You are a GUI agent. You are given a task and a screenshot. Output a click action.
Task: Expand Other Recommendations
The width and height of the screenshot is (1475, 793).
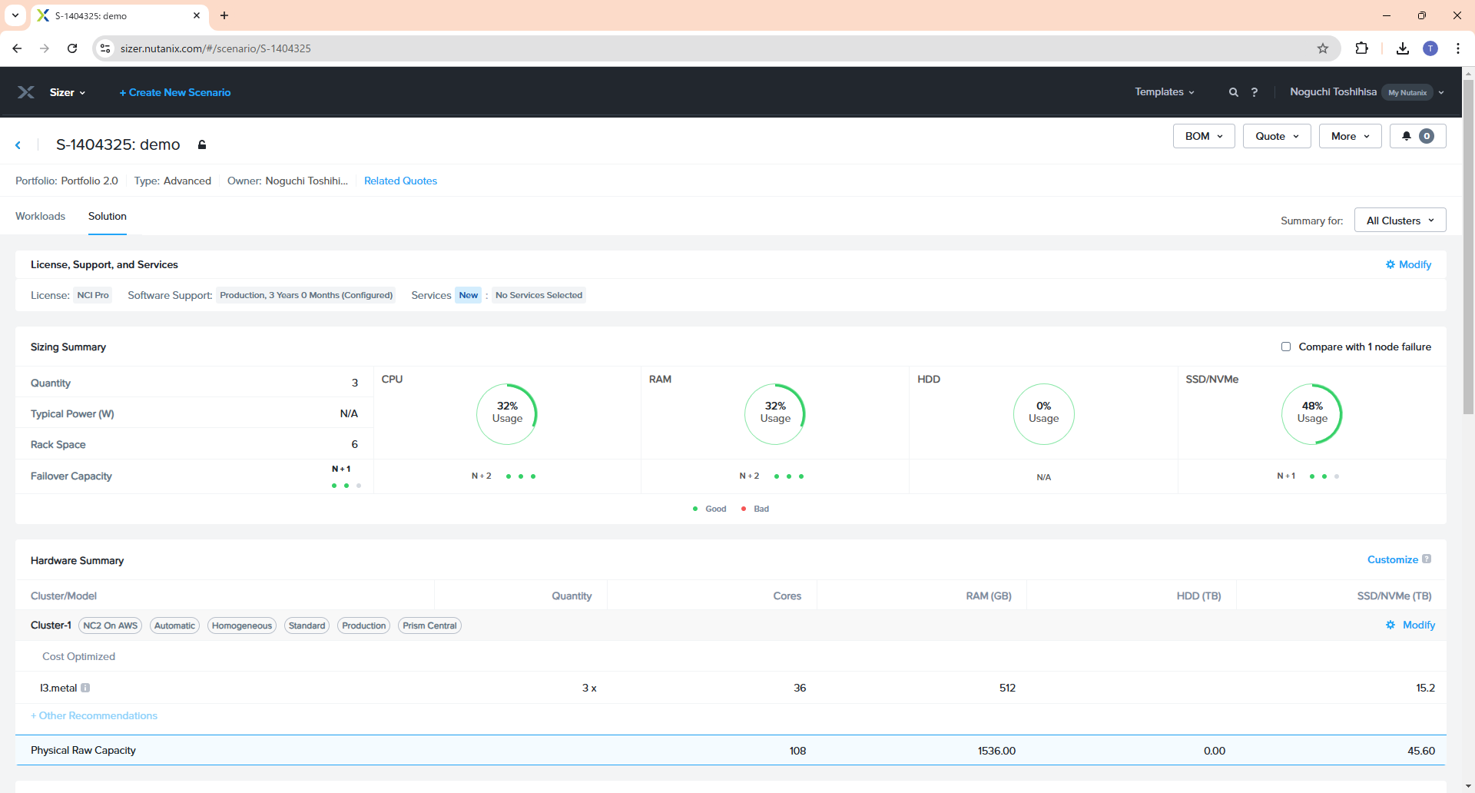[x=94, y=715]
